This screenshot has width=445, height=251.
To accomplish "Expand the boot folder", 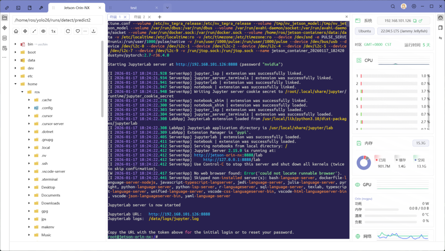I will pos(16,52).
